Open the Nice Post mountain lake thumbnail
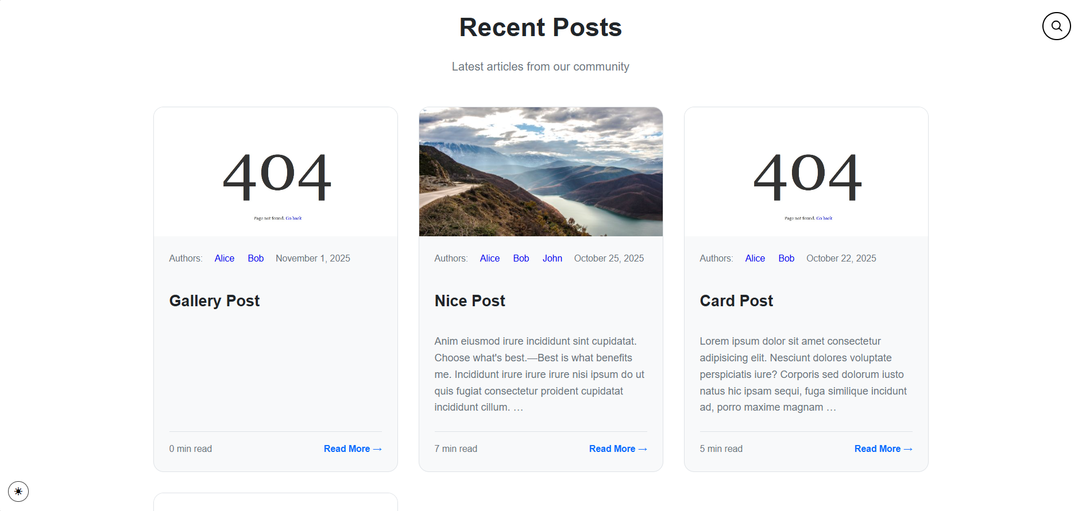This screenshot has height=511, width=1082. [540, 171]
